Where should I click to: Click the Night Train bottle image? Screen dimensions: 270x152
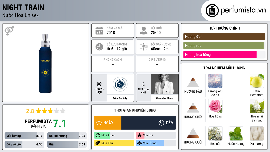[x=45, y=63]
